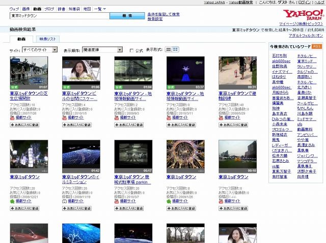Click YouTube icon under 東京ミッドタウンビルの谷間にスケー
The height and width of the screenshot is (243, 326).
(x=64, y=117)
